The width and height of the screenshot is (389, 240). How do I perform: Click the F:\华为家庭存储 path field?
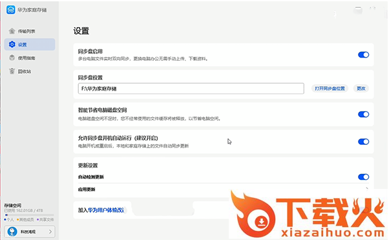[x=191, y=89]
